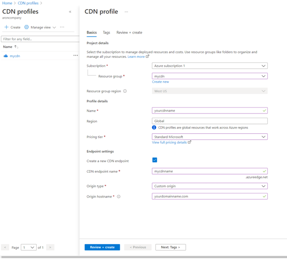
Task: Click the Region Global field
Action: click(210, 121)
